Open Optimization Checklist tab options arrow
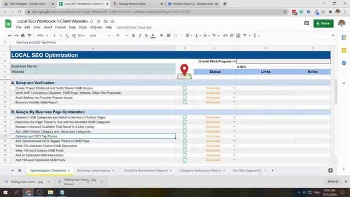Viewport: 350px width, 197px height. pyautogui.click(x=69, y=170)
